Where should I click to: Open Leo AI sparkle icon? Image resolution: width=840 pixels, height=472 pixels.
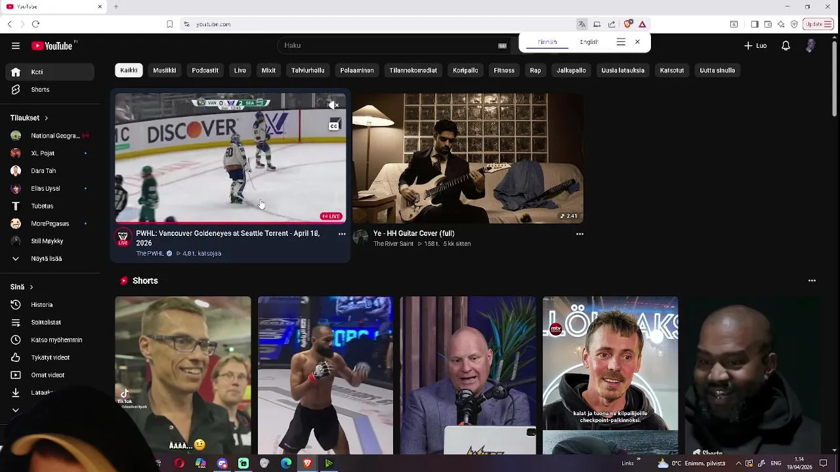[x=781, y=24]
